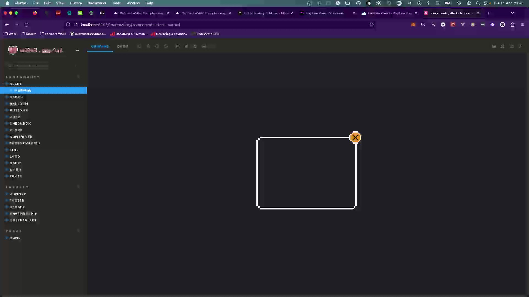Open Firefox Bookmarks menu
The height and width of the screenshot is (297, 529).
click(97, 3)
